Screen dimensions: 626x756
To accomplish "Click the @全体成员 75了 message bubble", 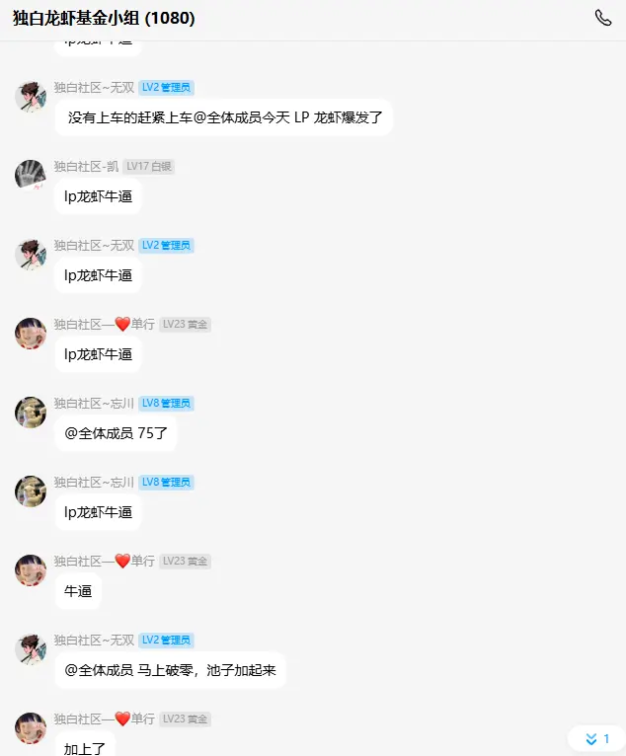I will pos(116,433).
